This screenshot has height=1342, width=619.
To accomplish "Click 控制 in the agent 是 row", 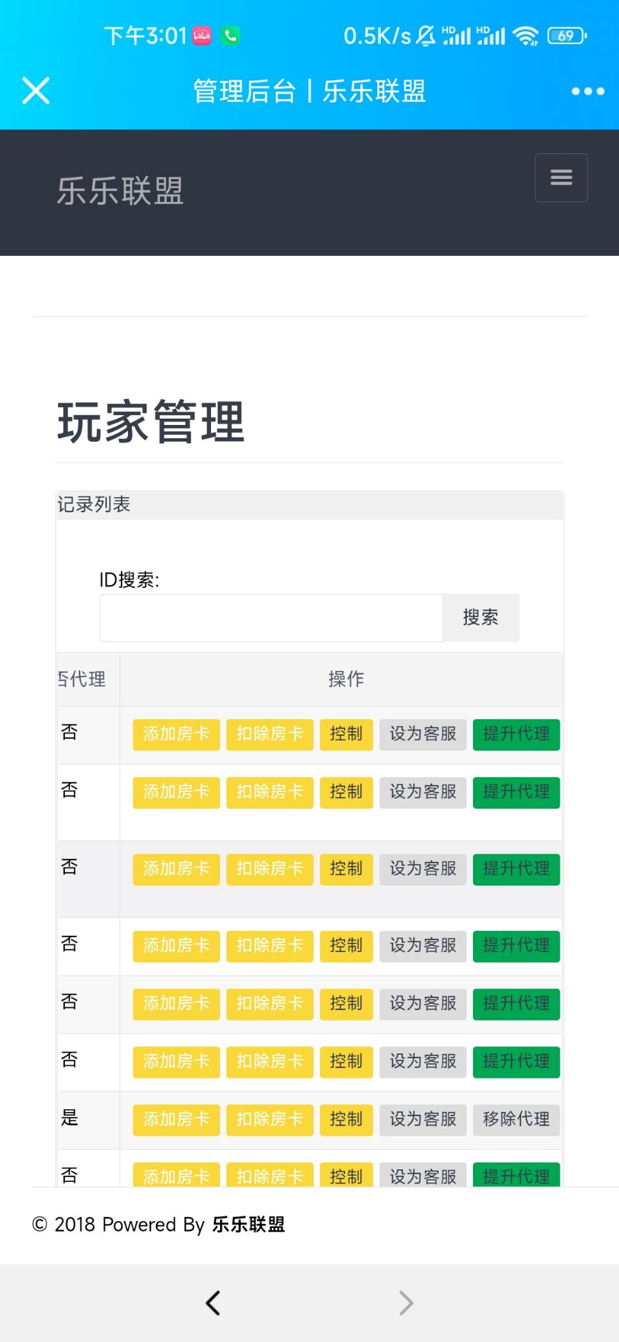I will (346, 1120).
